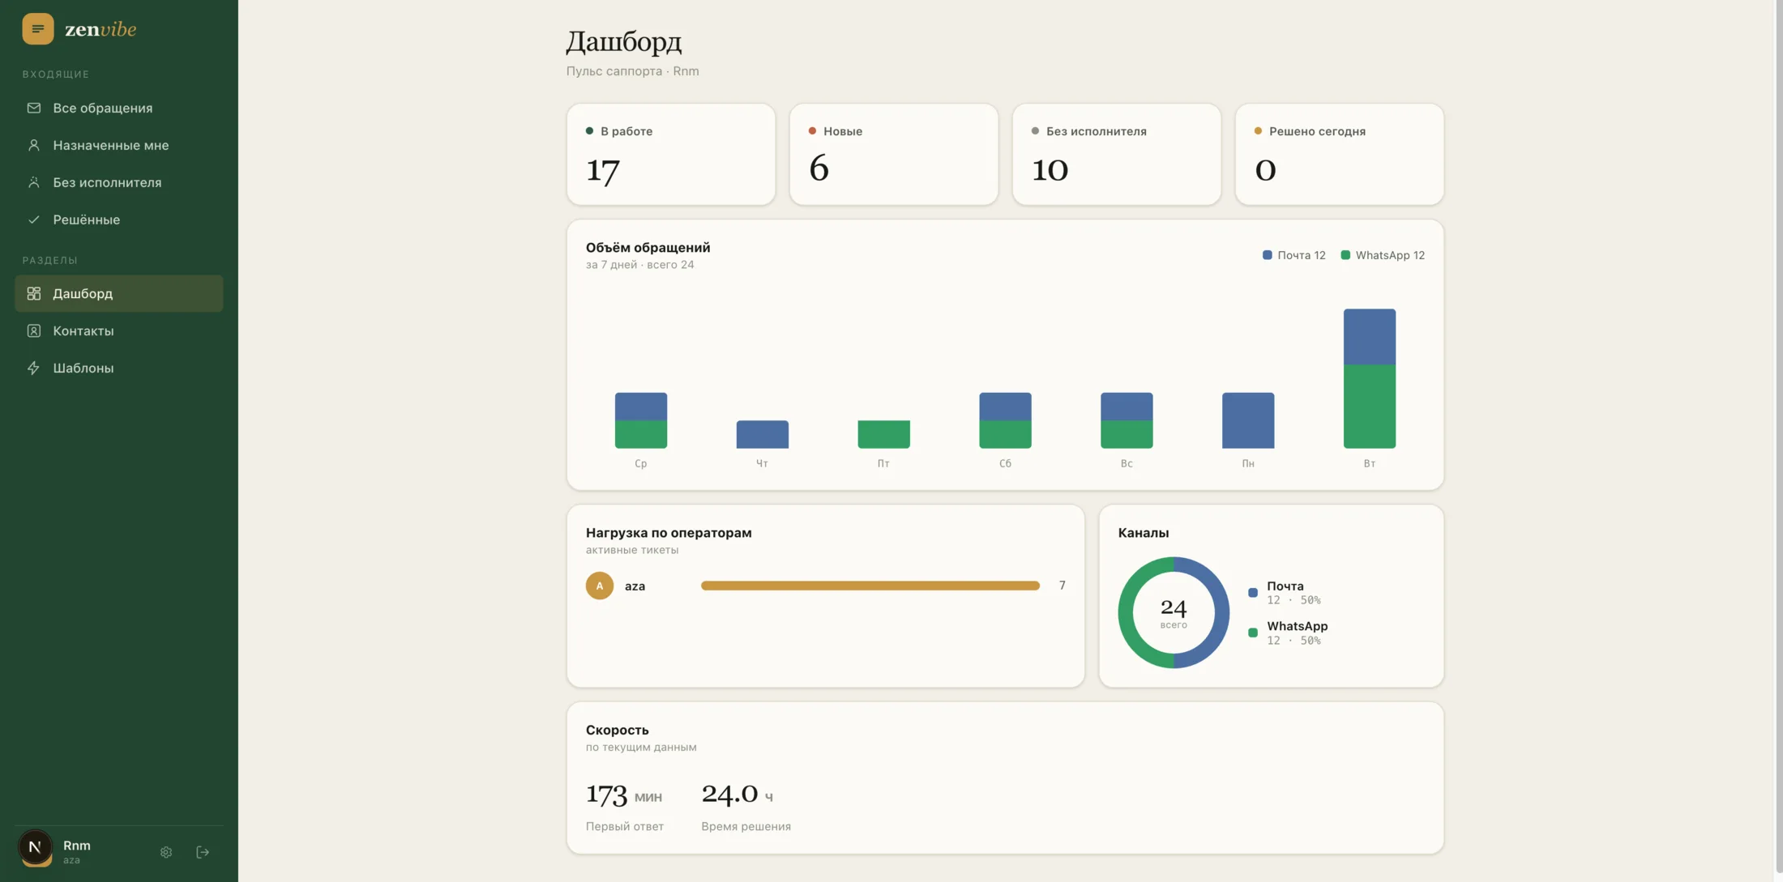1783x882 pixels.
Task: Click the Дашборд page heading
Action: pyautogui.click(x=624, y=41)
